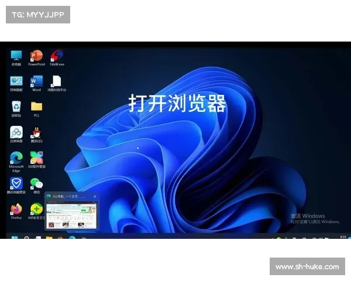Click the search icon on the taskbar
Viewport: 351px width, 281px height.
[x=27, y=238]
